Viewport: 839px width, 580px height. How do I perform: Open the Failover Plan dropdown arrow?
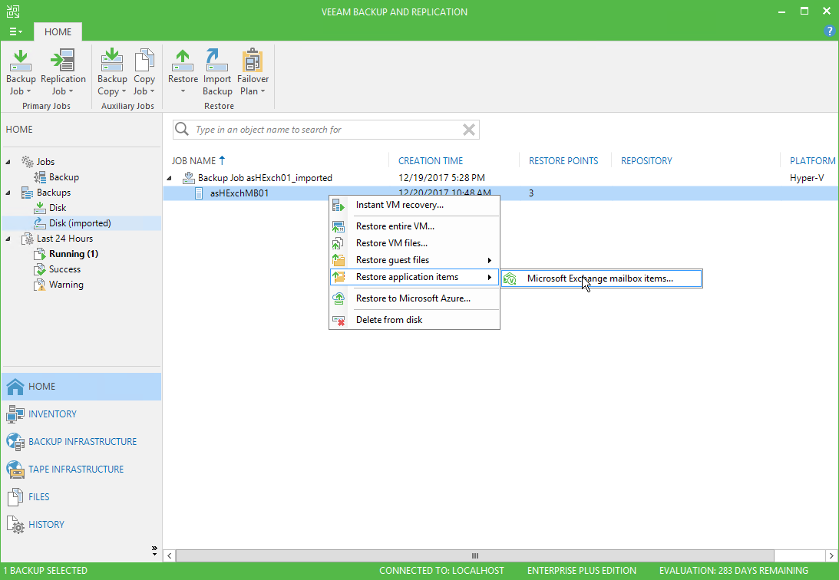coord(263,91)
